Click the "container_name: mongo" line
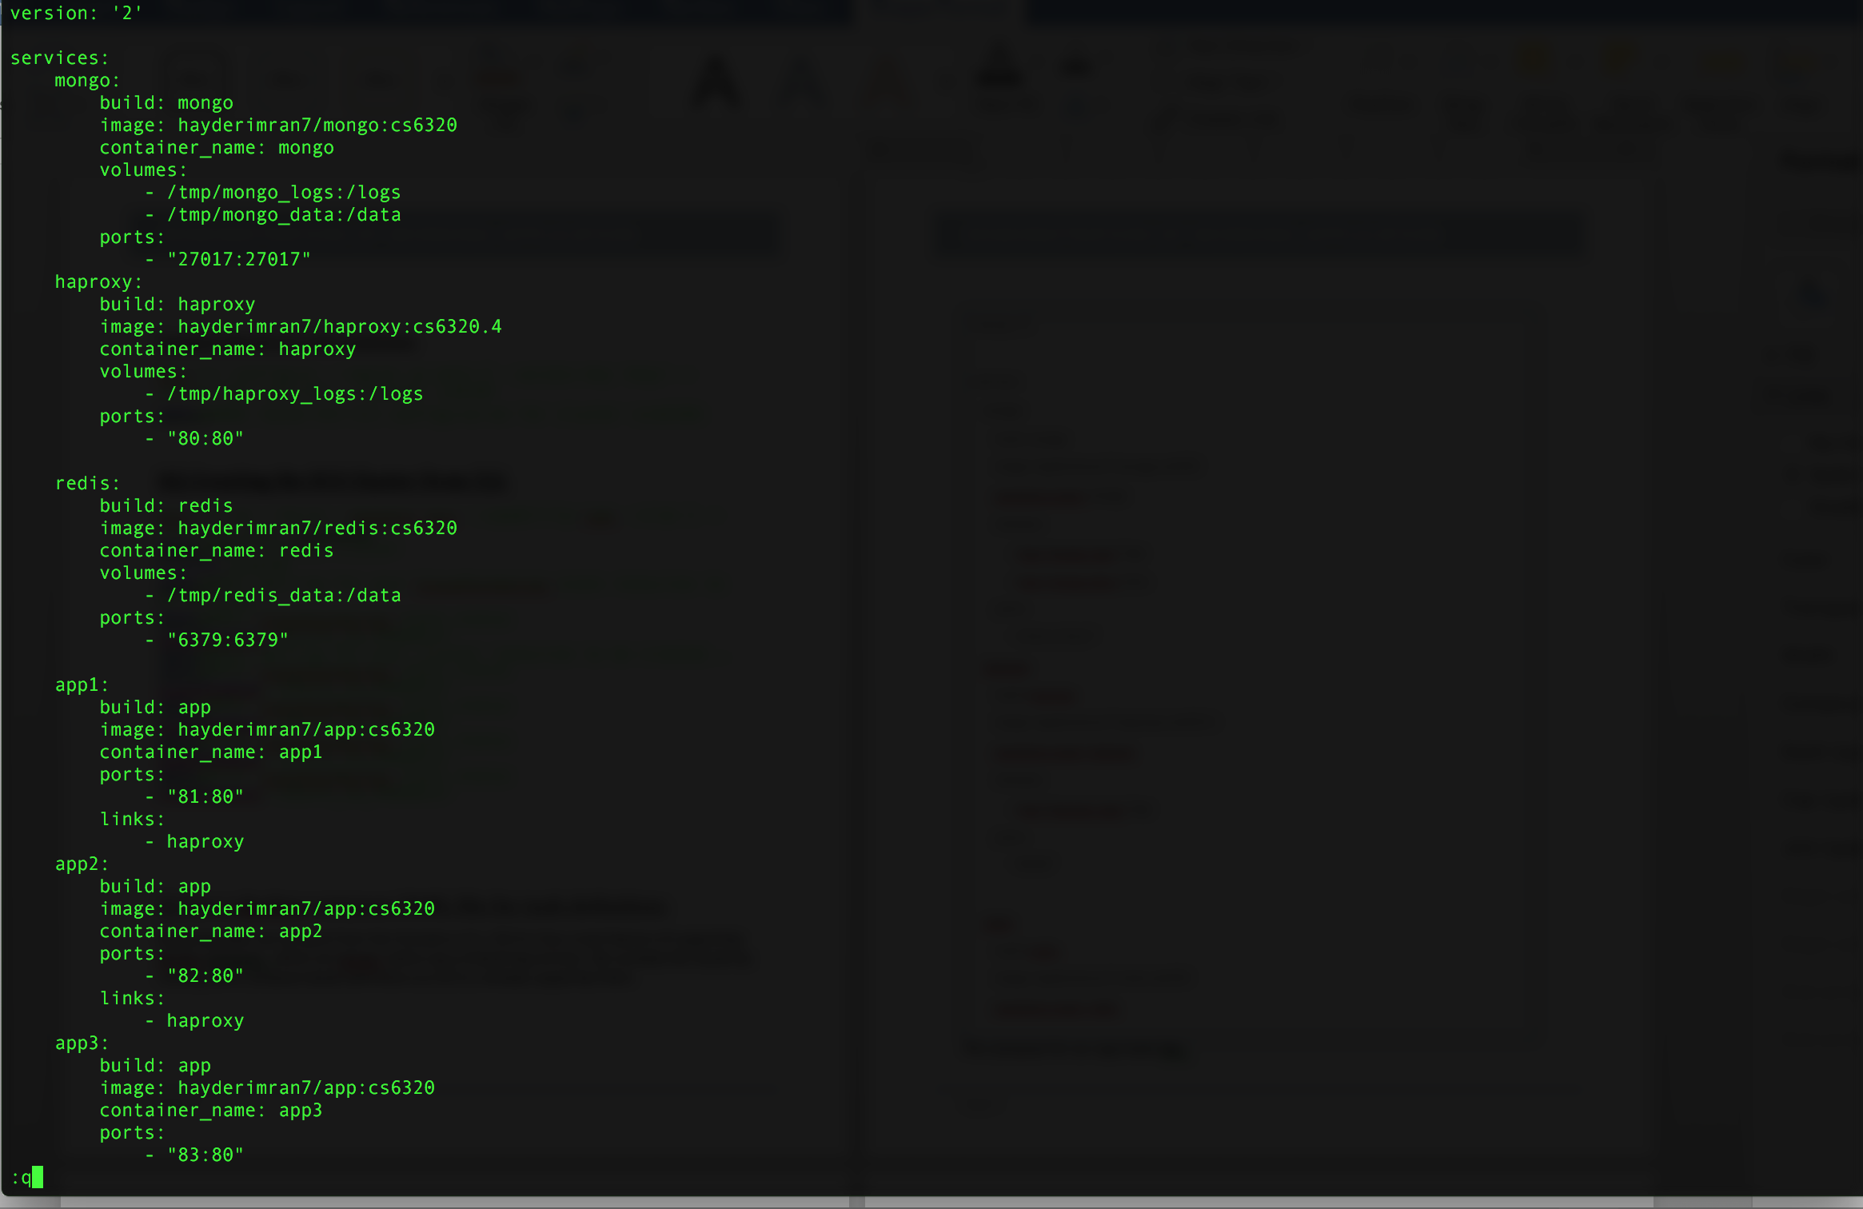Image resolution: width=1863 pixels, height=1209 pixels. 217,147
